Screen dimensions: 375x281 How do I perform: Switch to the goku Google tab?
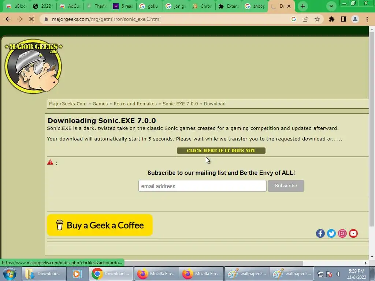149,6
